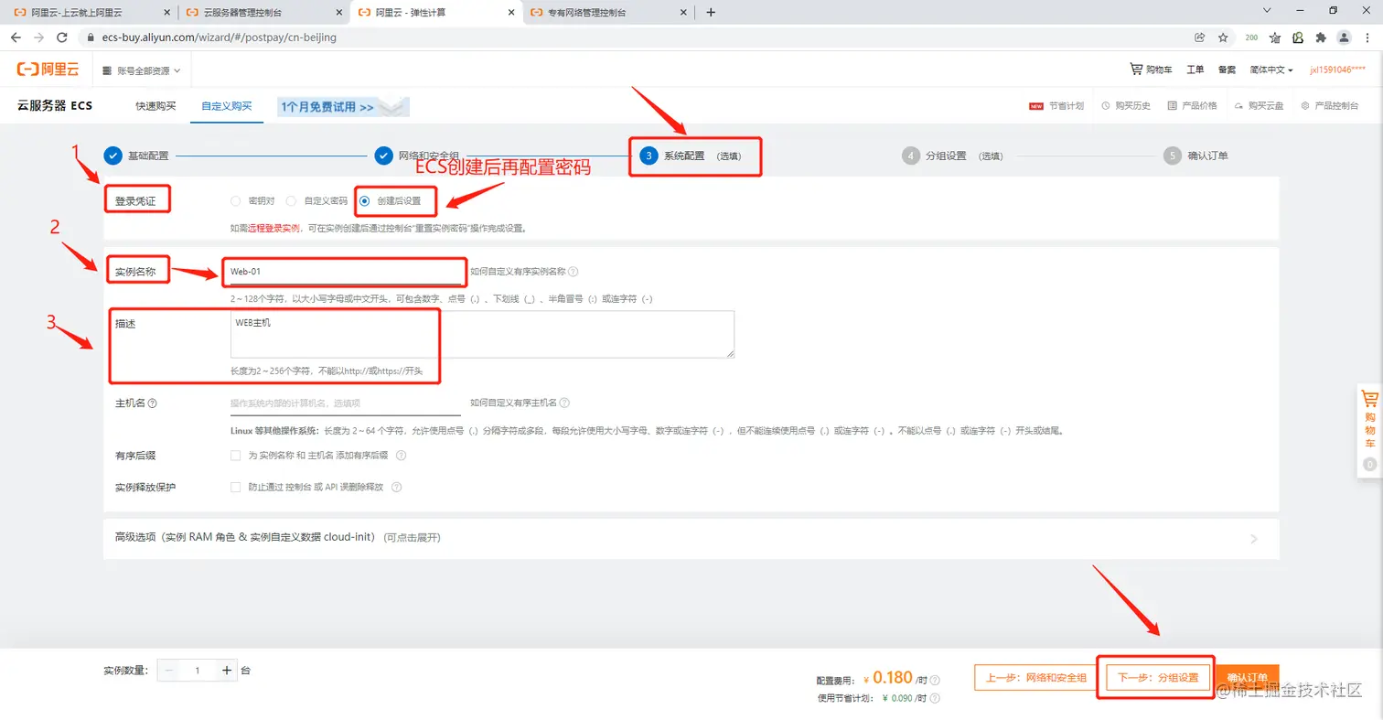1383x720 pixels.
Task: Click help icon beside the ¥0.180 配置费用
Action: [x=935, y=680]
